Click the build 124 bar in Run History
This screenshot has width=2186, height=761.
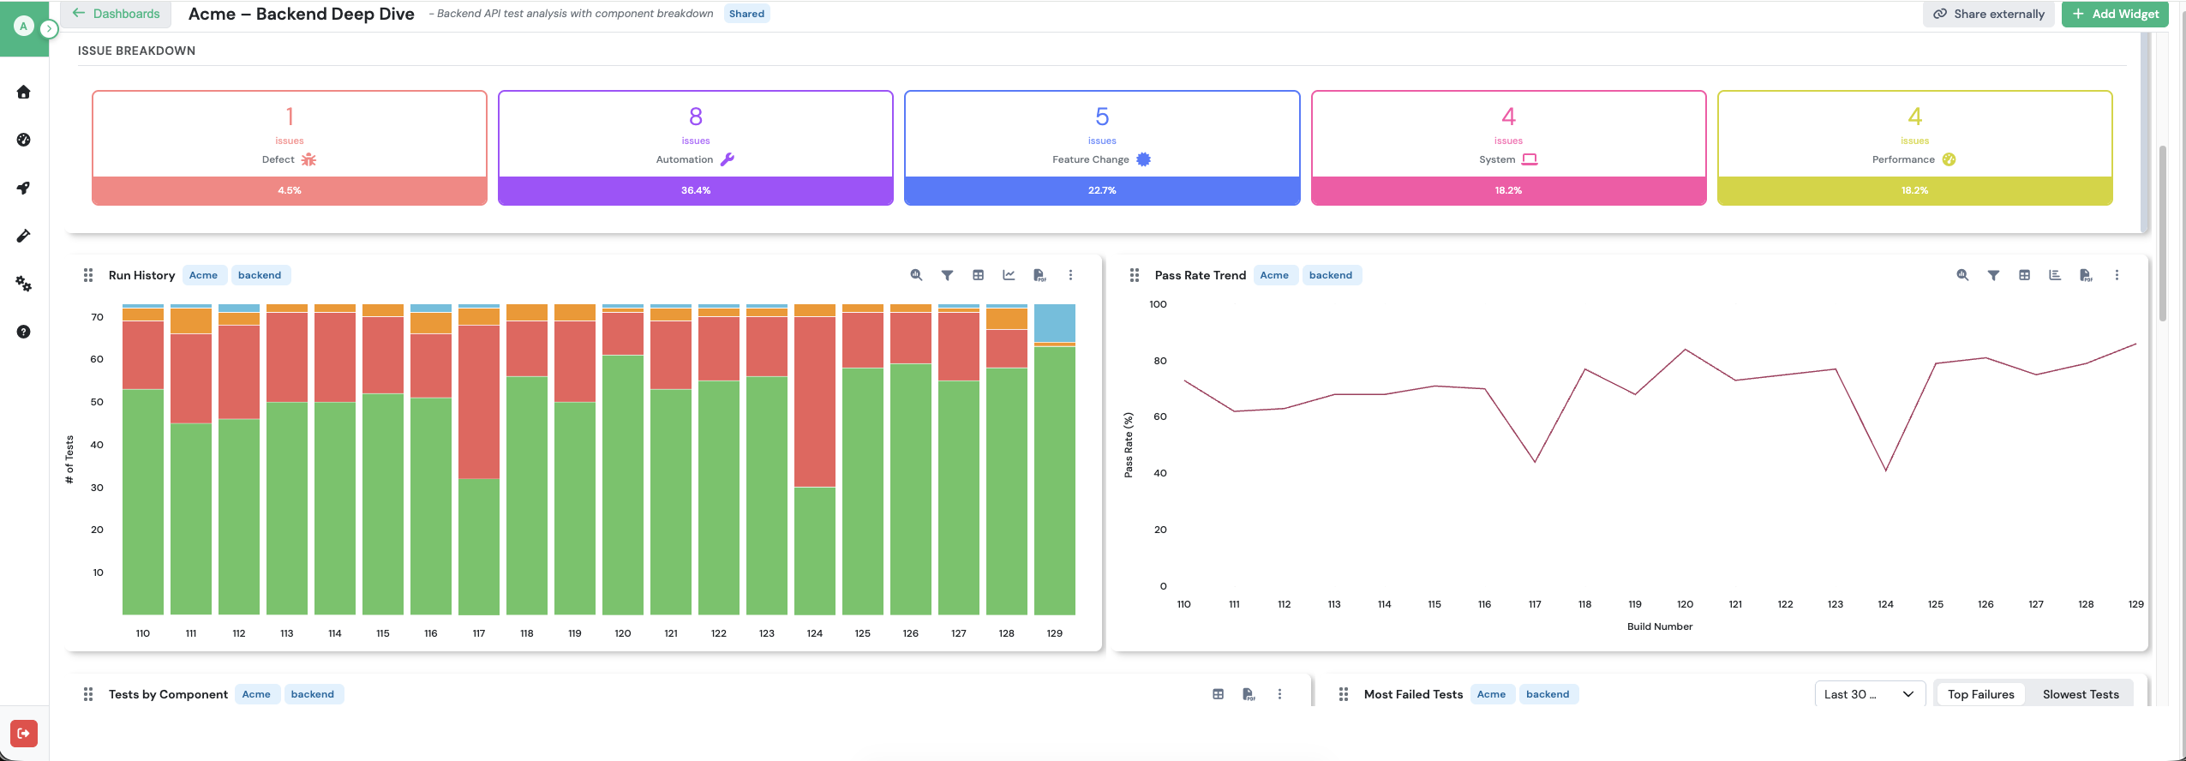pos(815,459)
